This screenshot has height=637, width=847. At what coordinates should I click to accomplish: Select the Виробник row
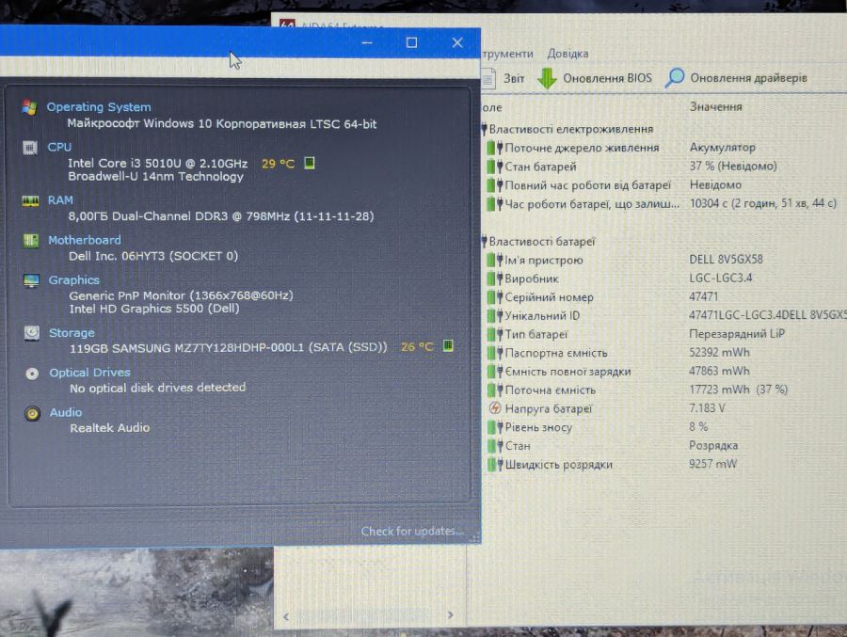pyautogui.click(x=619, y=279)
